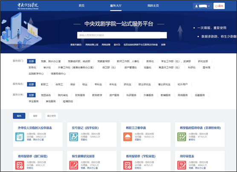This screenshot has height=172, width=237.
Task: Filter by 党委组织部、统战部 department
Action: pyautogui.click(x=79, y=61)
